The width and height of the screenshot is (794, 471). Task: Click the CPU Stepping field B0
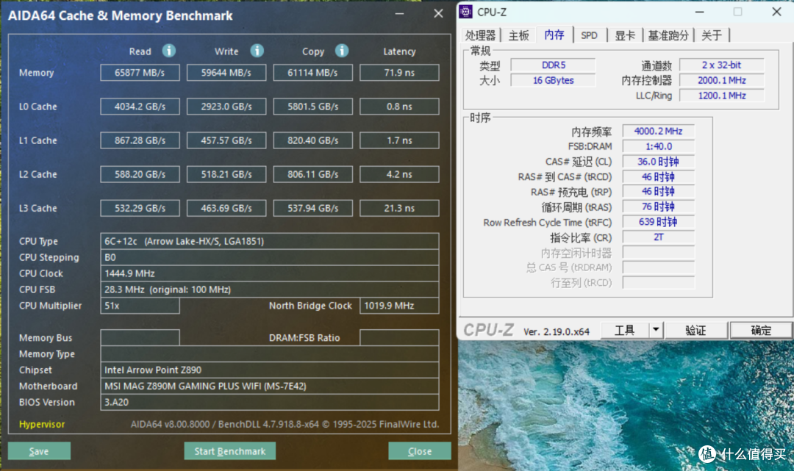(269, 257)
